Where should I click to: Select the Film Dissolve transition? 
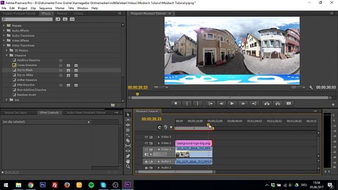coord(26,85)
